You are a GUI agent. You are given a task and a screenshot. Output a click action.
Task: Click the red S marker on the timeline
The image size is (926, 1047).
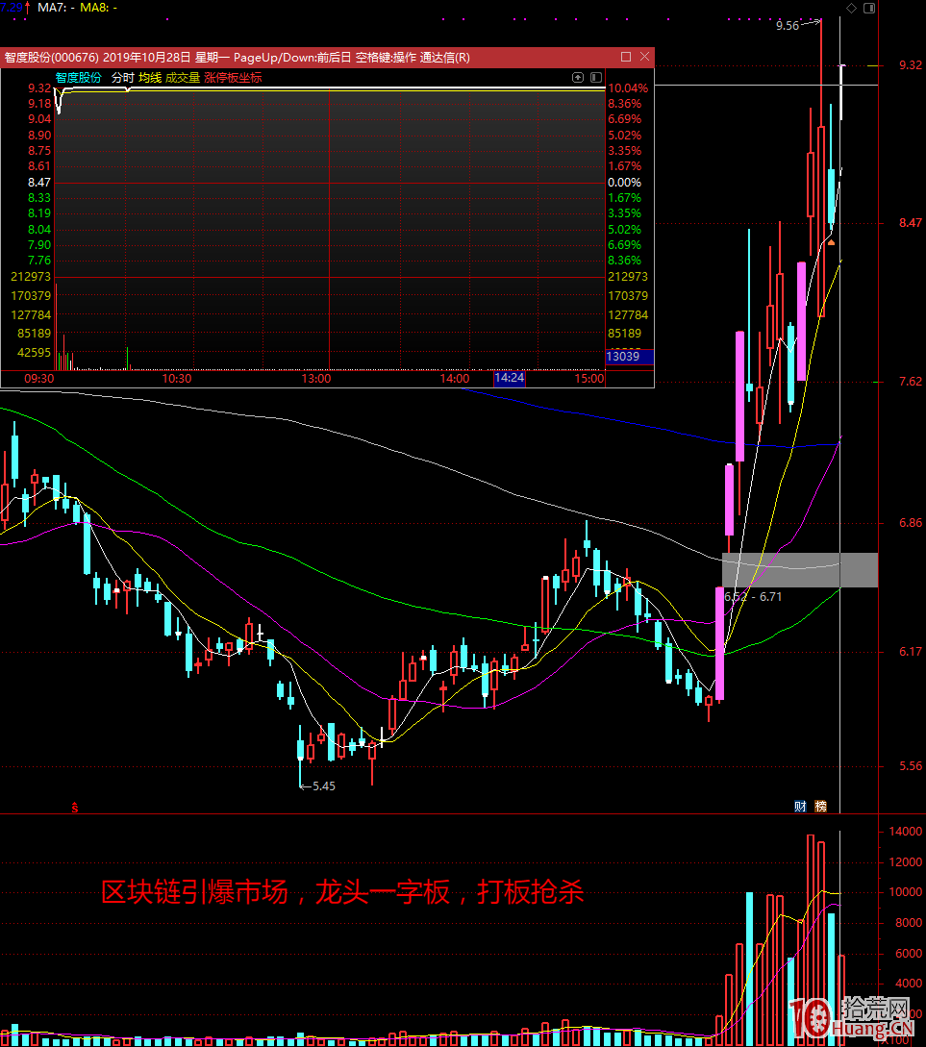75,808
